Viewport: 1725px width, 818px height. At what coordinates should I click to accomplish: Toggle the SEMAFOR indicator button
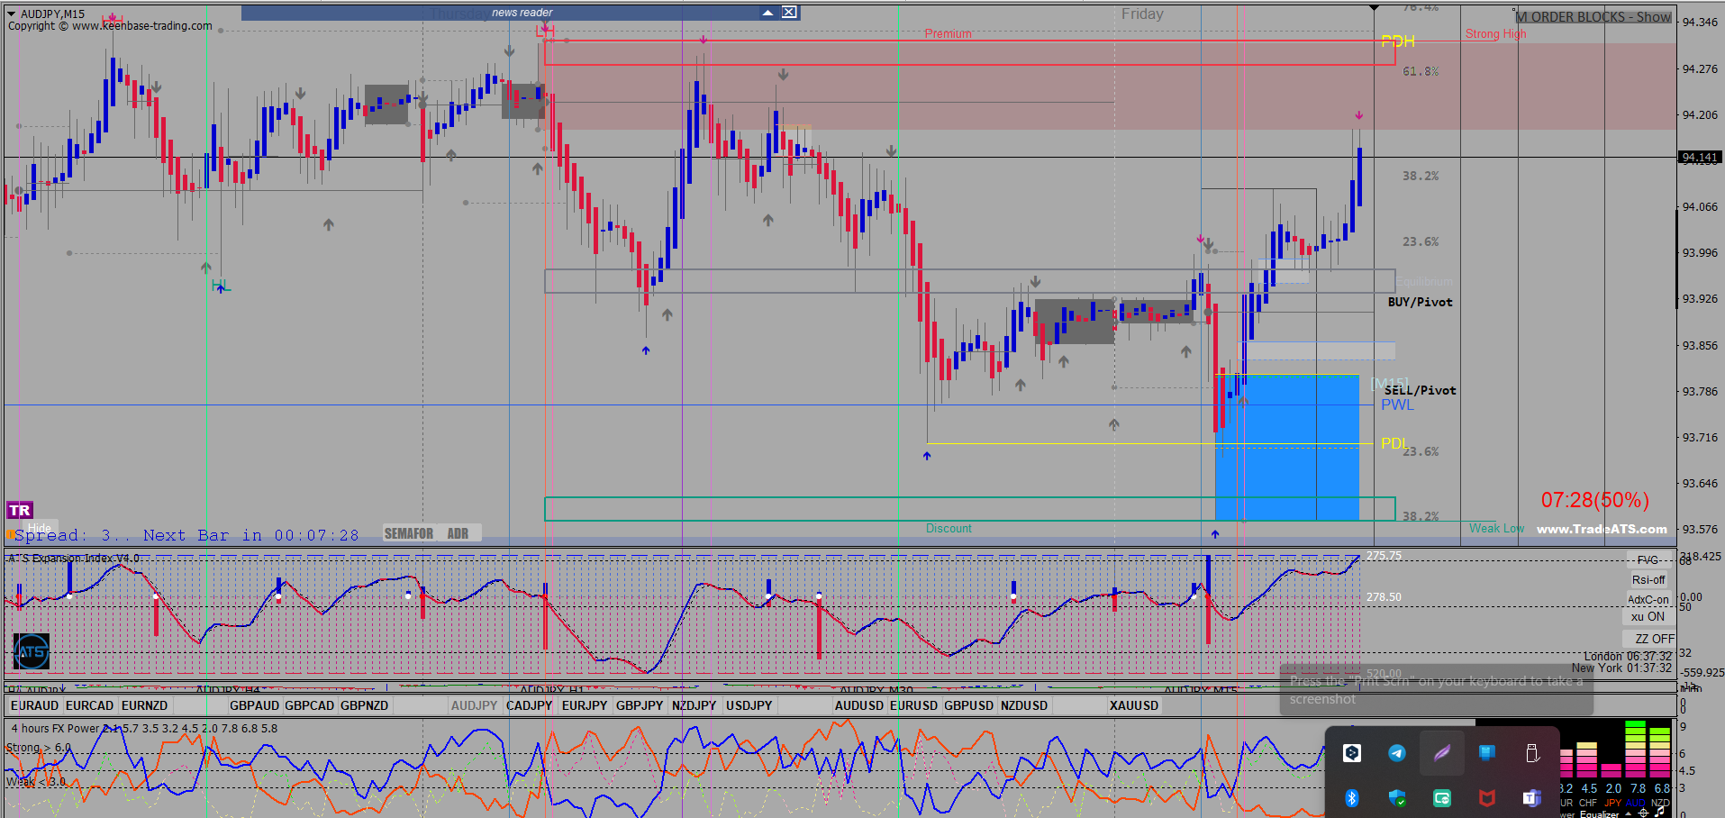409,533
